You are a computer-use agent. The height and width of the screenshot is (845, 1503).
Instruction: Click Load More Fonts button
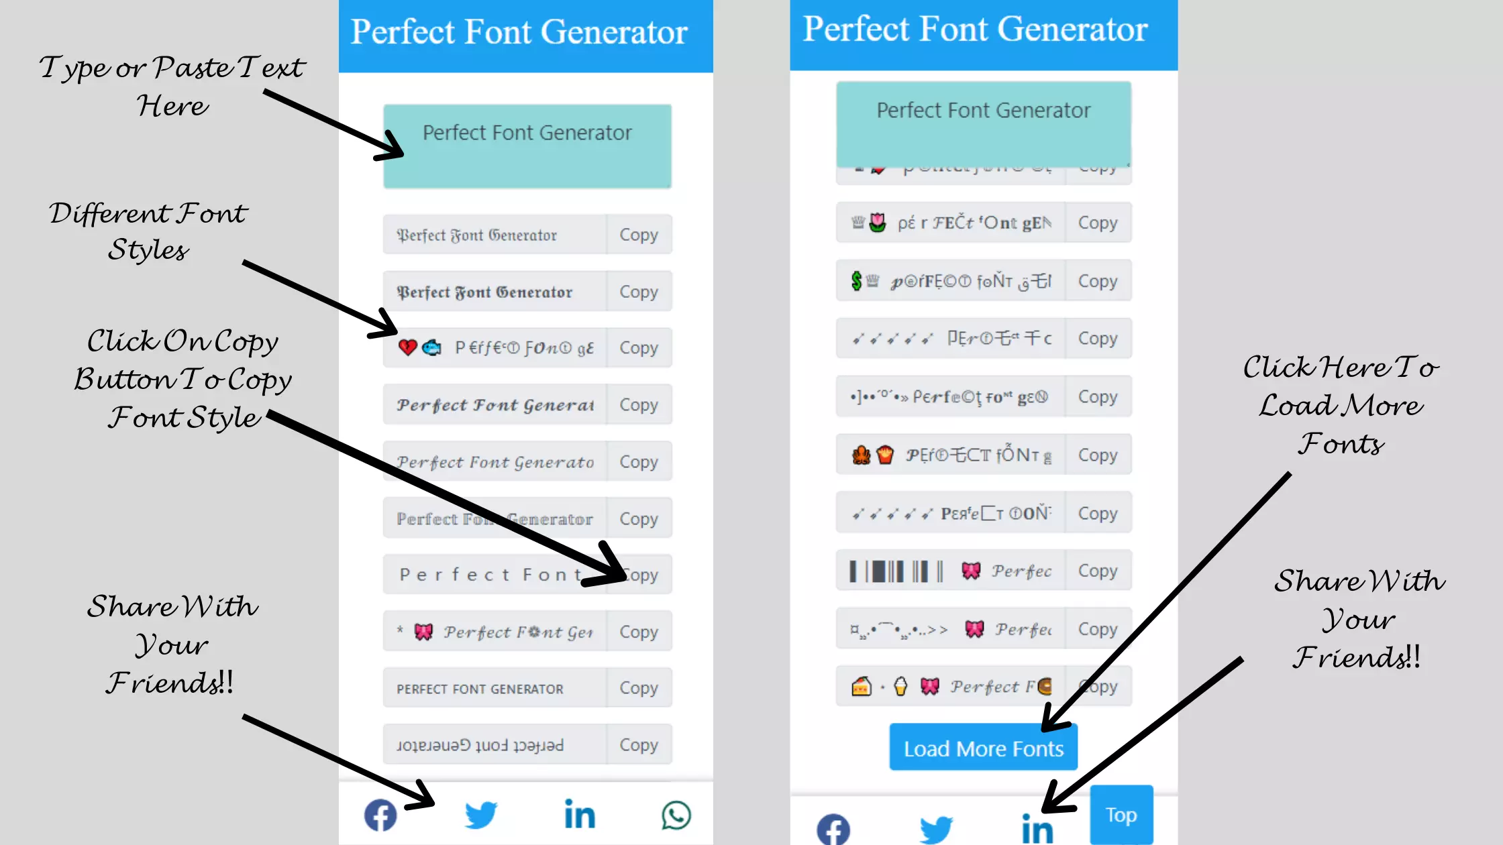point(983,748)
